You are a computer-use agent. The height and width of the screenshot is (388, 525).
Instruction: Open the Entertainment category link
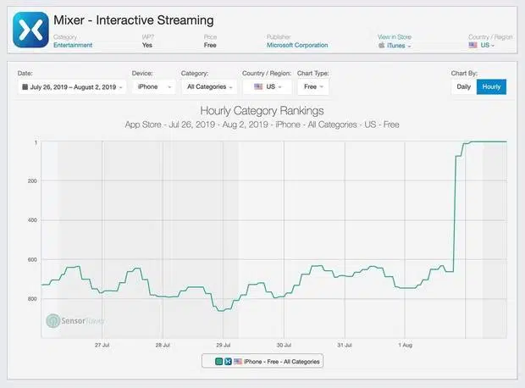(x=73, y=45)
